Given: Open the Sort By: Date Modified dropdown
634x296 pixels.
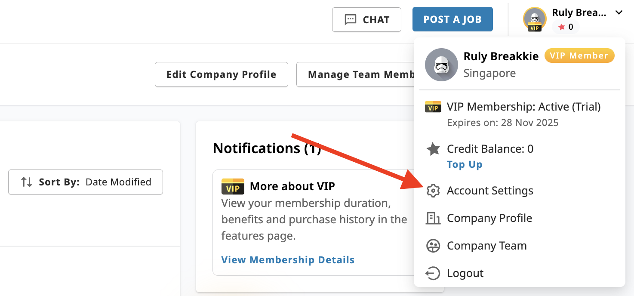Looking at the screenshot, I should 85,182.
